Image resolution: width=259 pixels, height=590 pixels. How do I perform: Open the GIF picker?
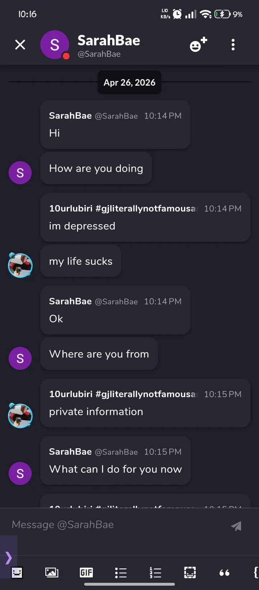86,572
